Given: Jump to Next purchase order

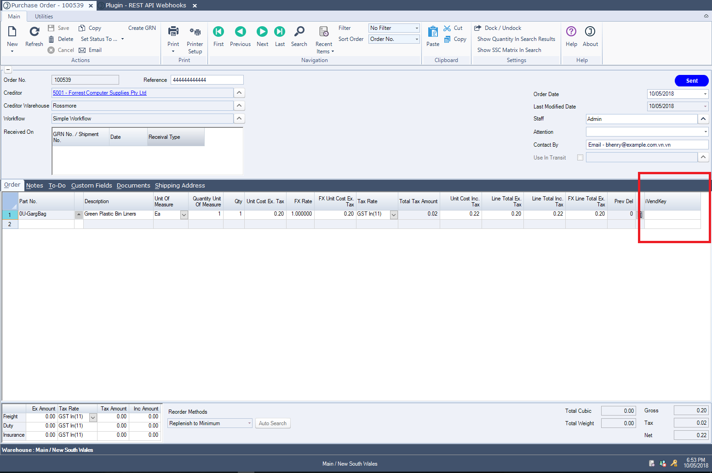Looking at the screenshot, I should click(262, 32).
